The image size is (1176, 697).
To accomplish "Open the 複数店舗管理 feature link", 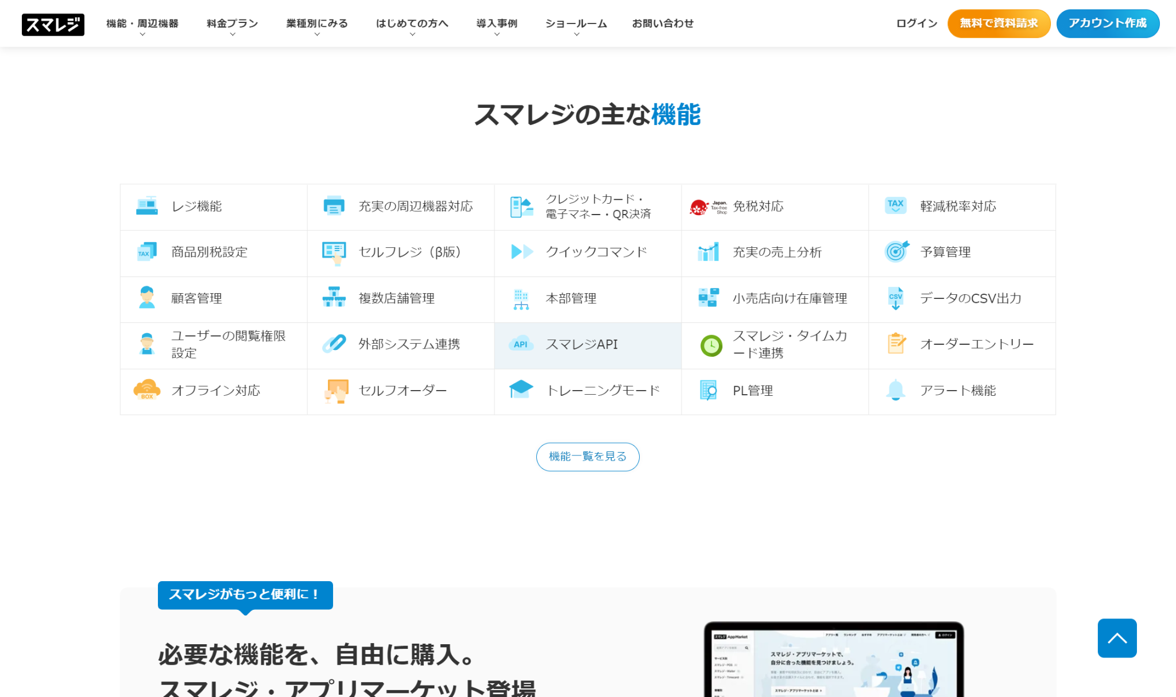I will pos(400,299).
